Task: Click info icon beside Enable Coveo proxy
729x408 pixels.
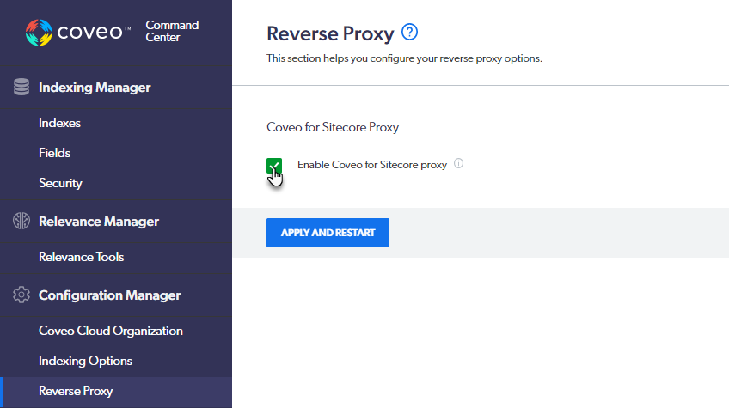Action: point(458,163)
